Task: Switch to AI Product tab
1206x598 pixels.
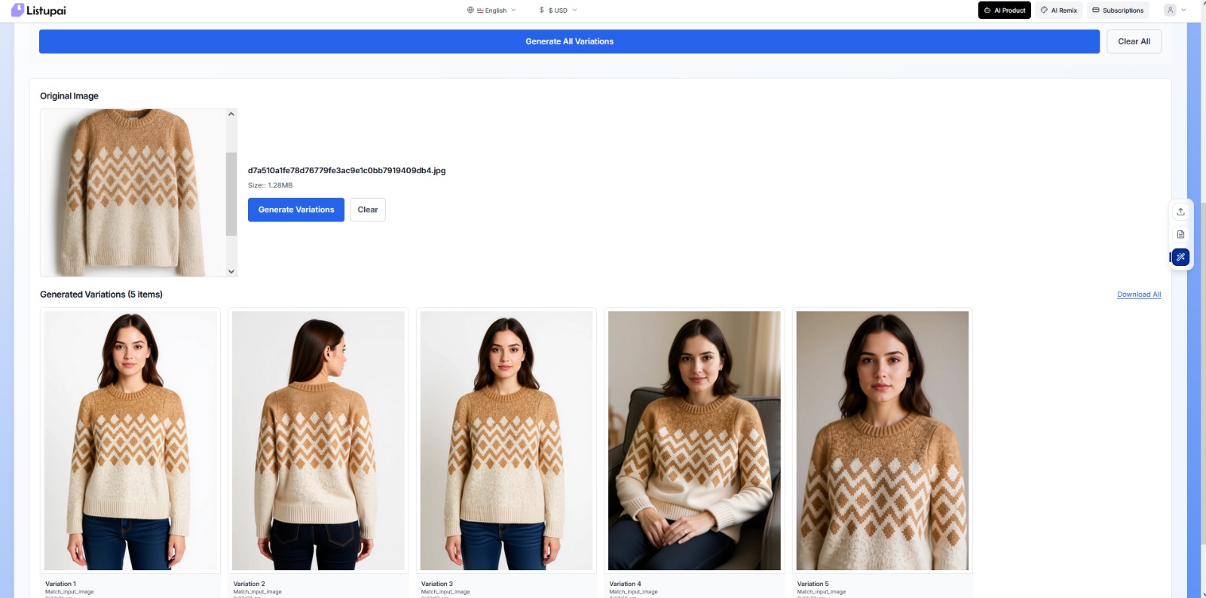Action: point(1004,11)
